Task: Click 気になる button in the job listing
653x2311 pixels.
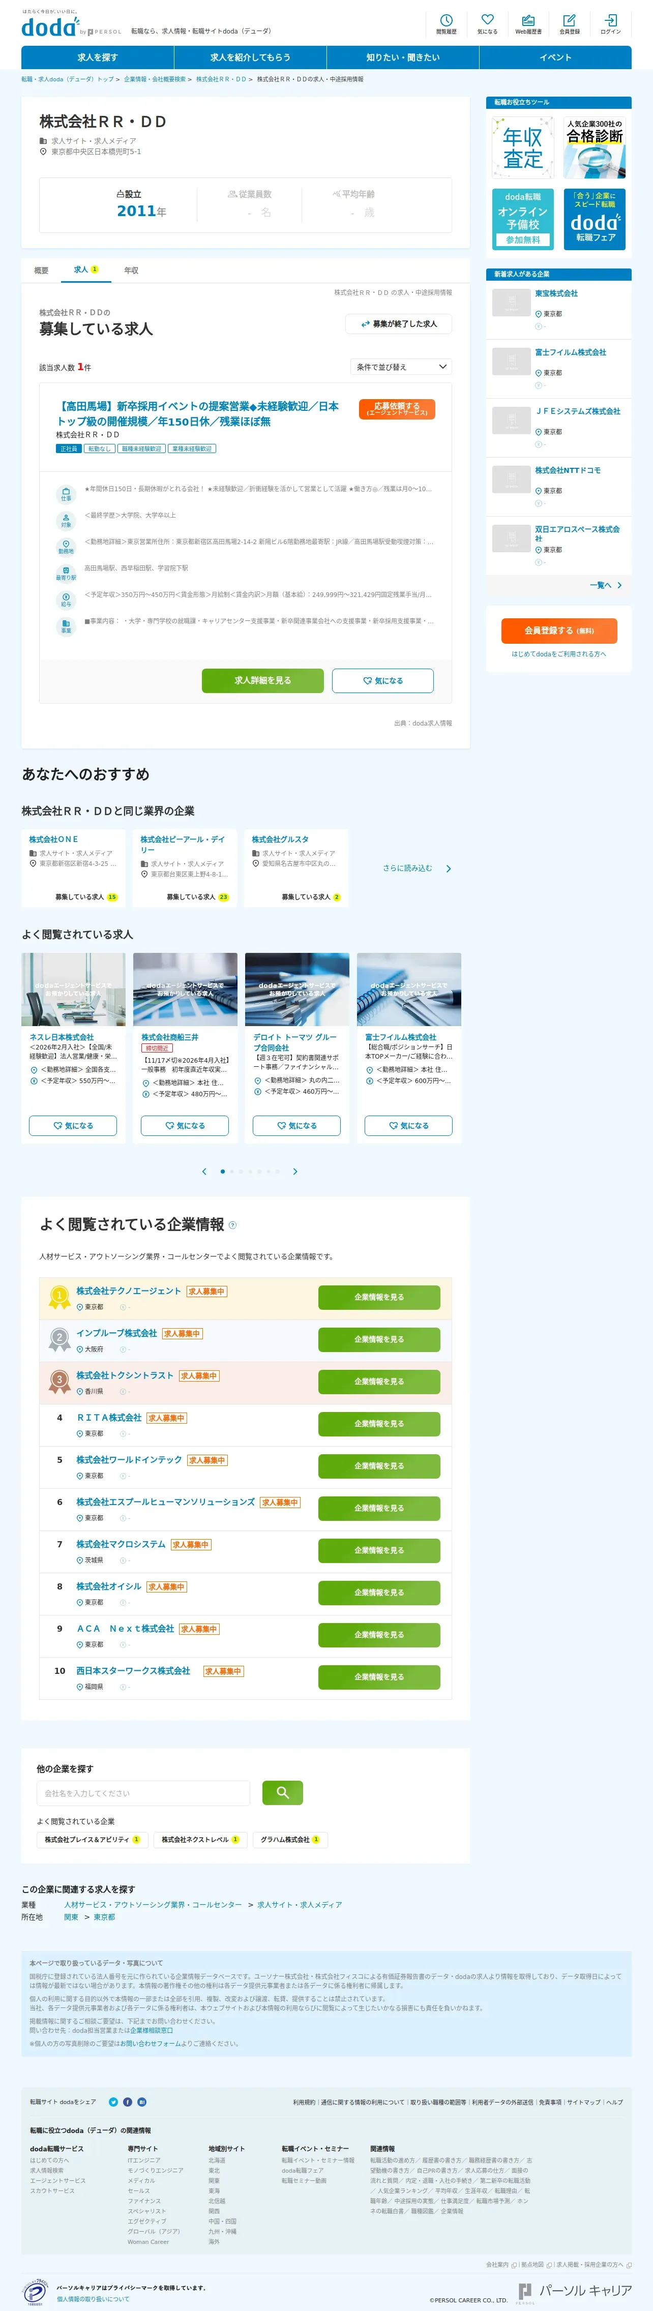Action: (x=383, y=681)
